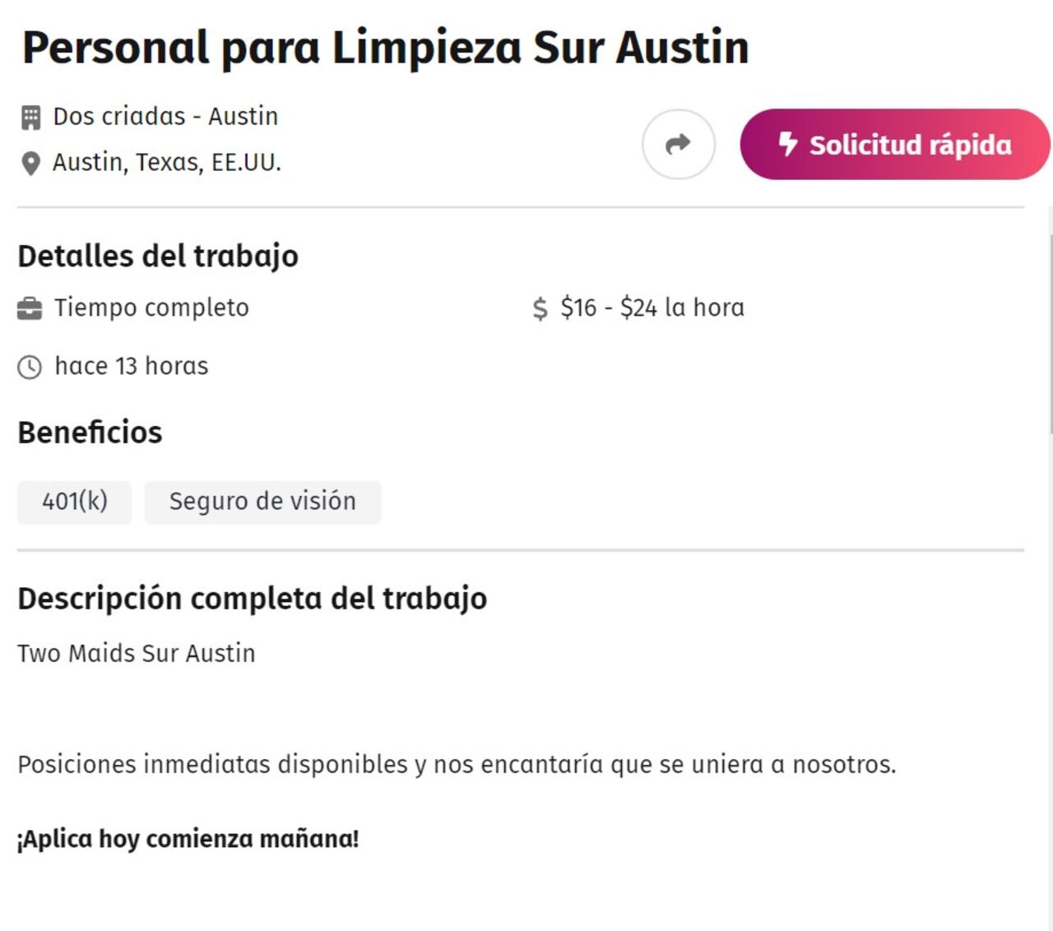Click the Tiempo completo job type label
This screenshot has width=1053, height=931.
point(151,308)
